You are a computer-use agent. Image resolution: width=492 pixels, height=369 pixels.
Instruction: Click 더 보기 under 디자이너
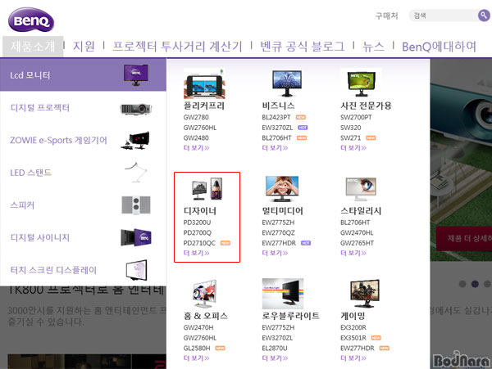tap(197, 253)
